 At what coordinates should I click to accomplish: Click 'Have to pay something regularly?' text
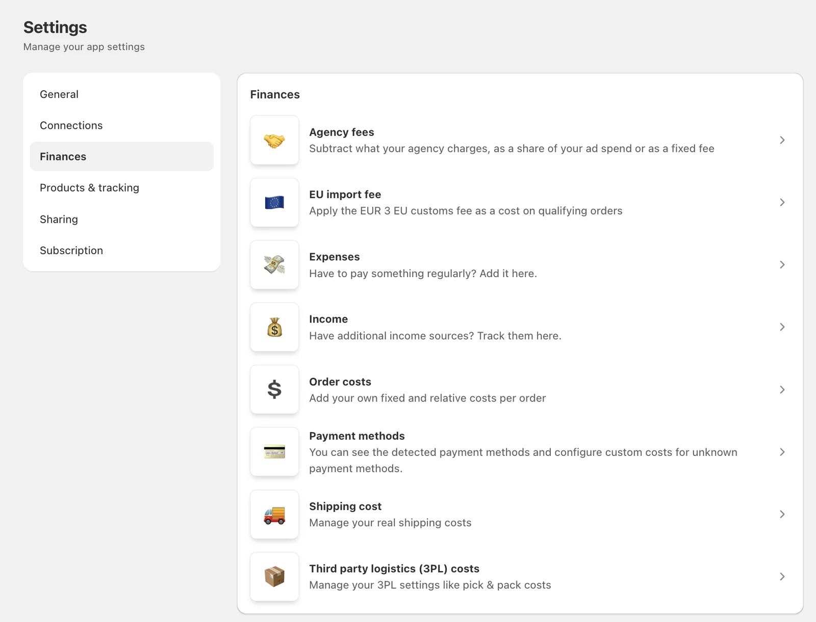tap(423, 274)
